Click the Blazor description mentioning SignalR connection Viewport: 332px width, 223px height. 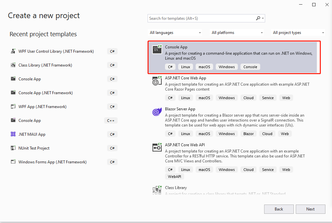coord(235,120)
